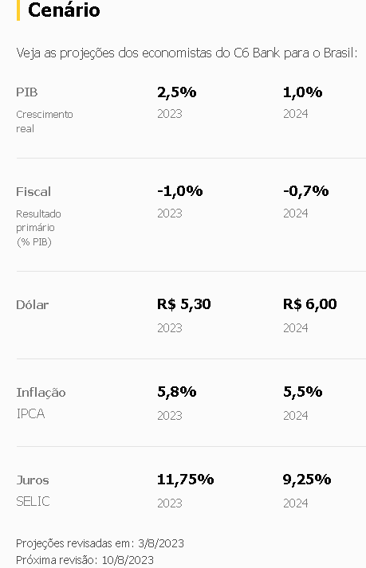Click the R$ 6,00 dollar projection
Screen dimensions: 366x568
click(309, 304)
